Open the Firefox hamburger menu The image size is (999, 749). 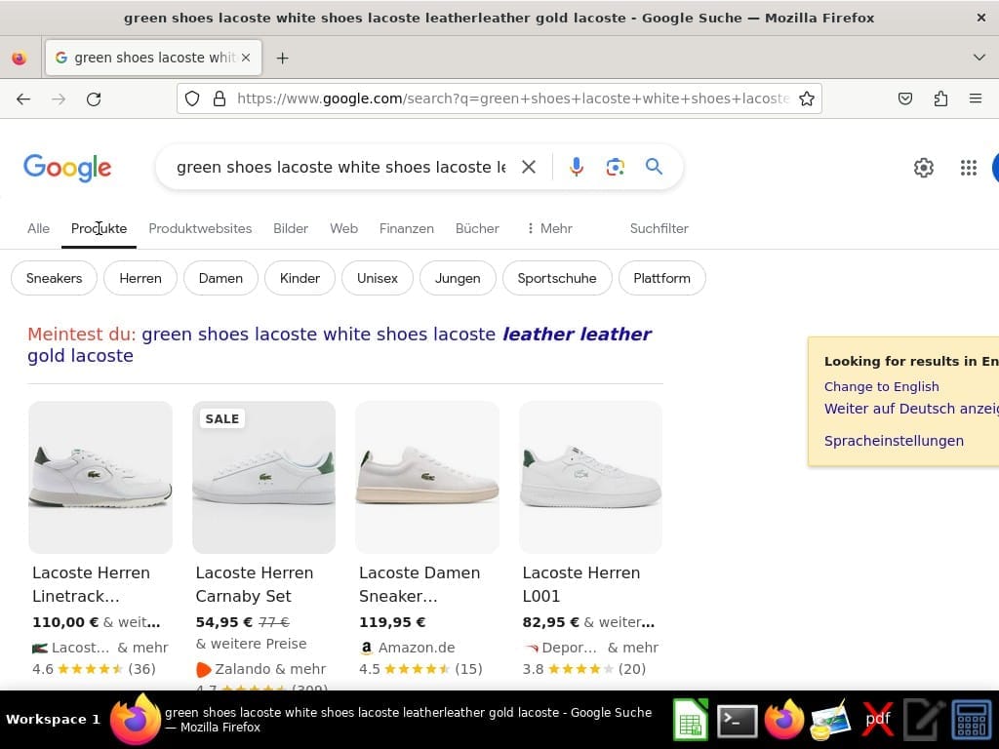976,99
